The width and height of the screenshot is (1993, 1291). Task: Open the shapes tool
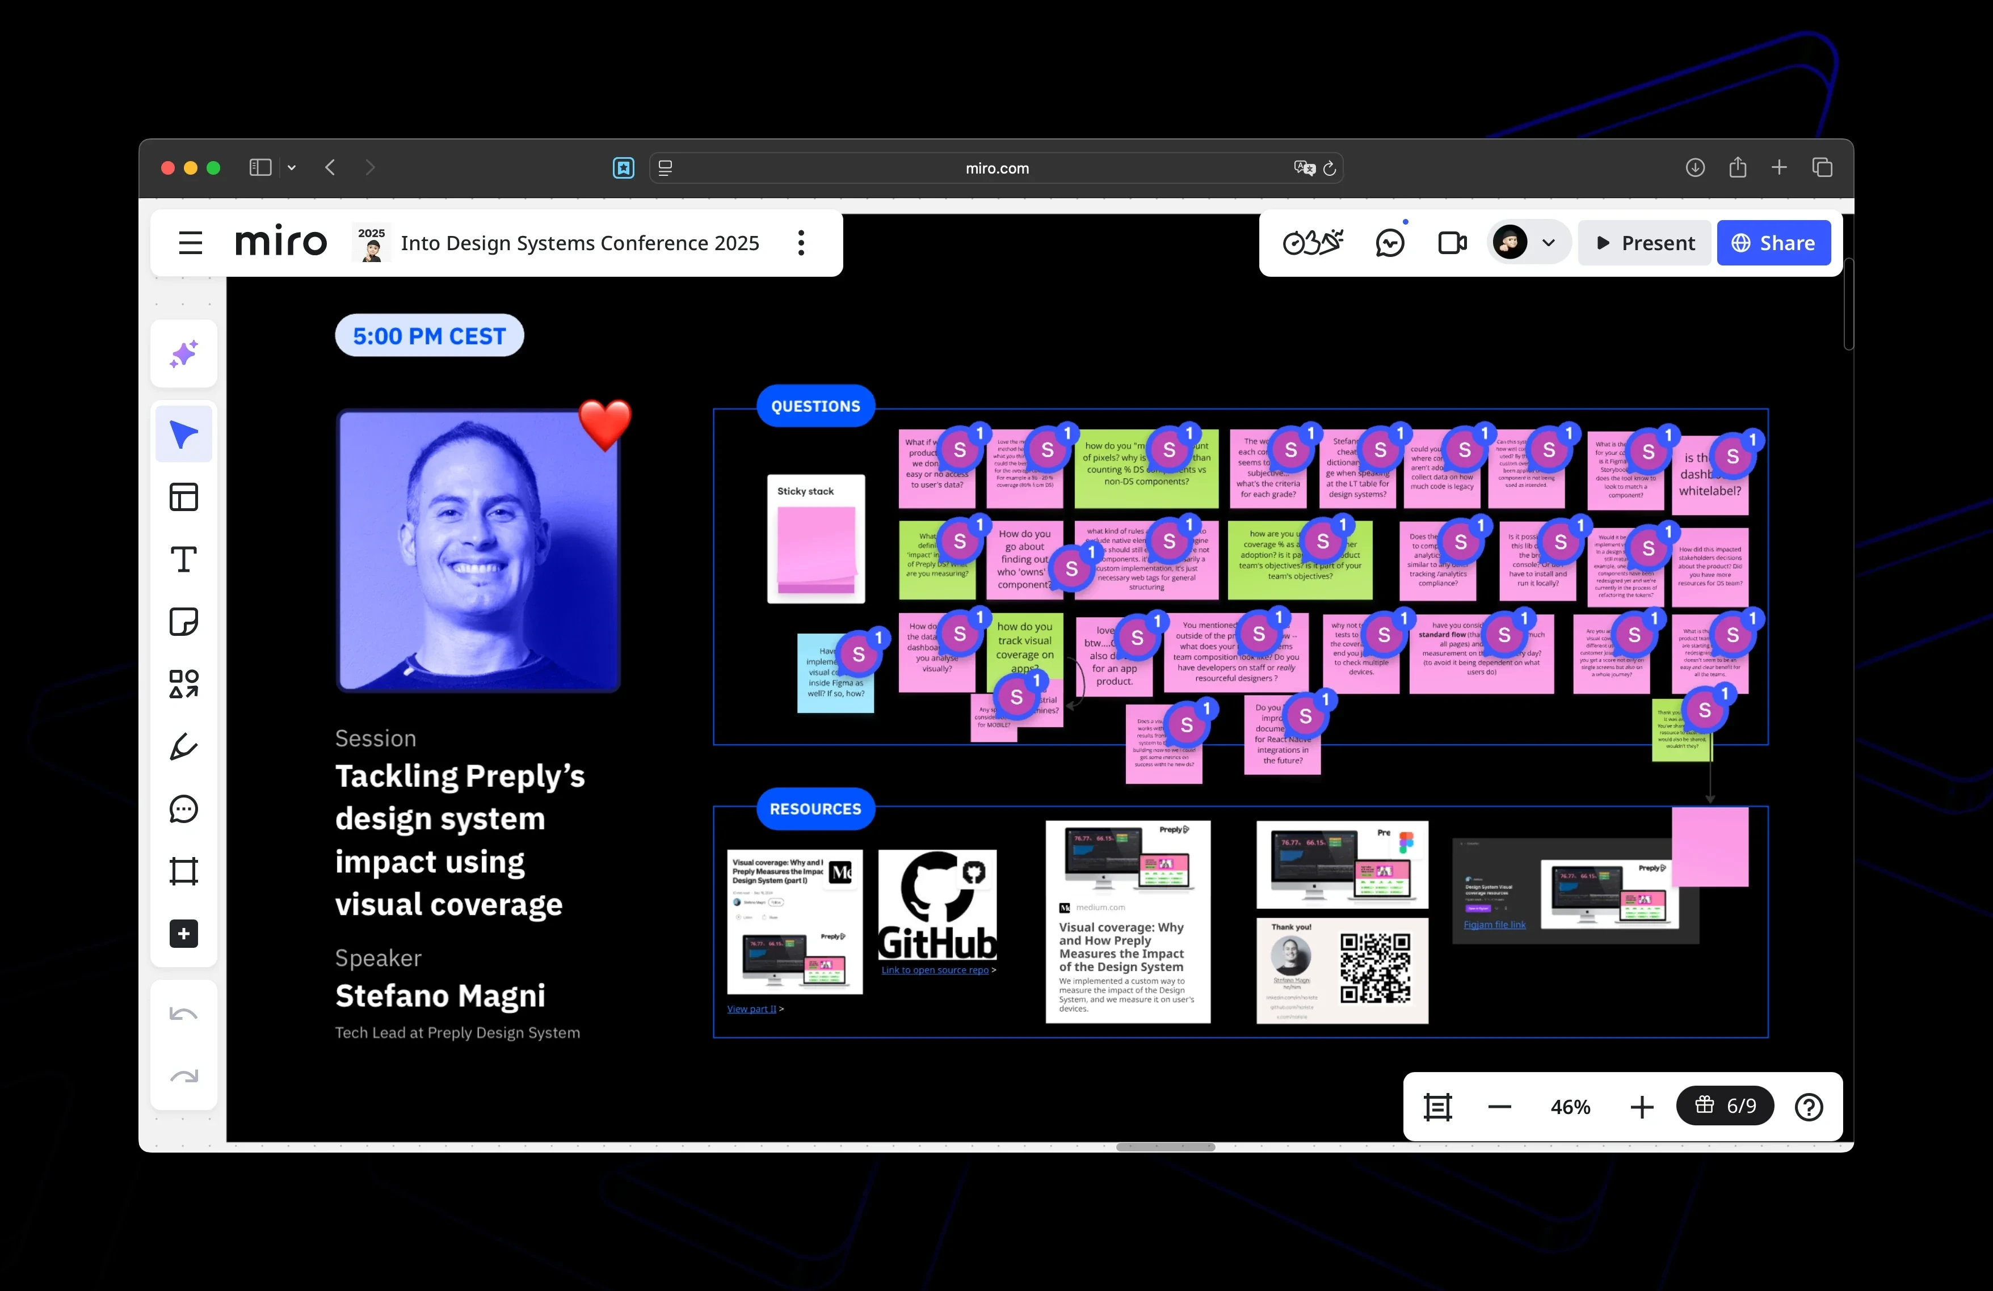coord(183,684)
